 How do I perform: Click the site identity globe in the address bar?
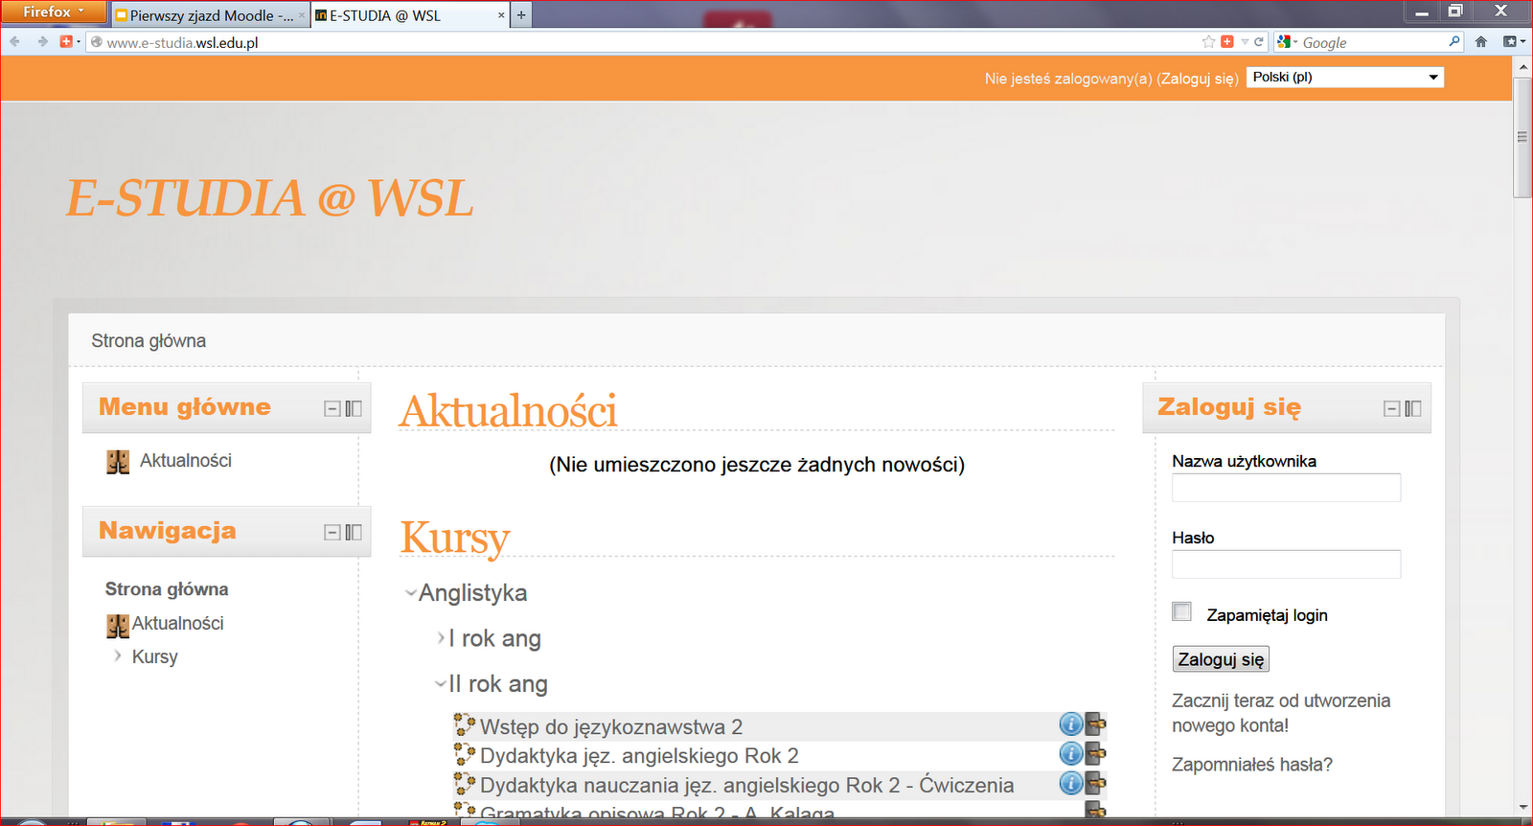pos(96,41)
